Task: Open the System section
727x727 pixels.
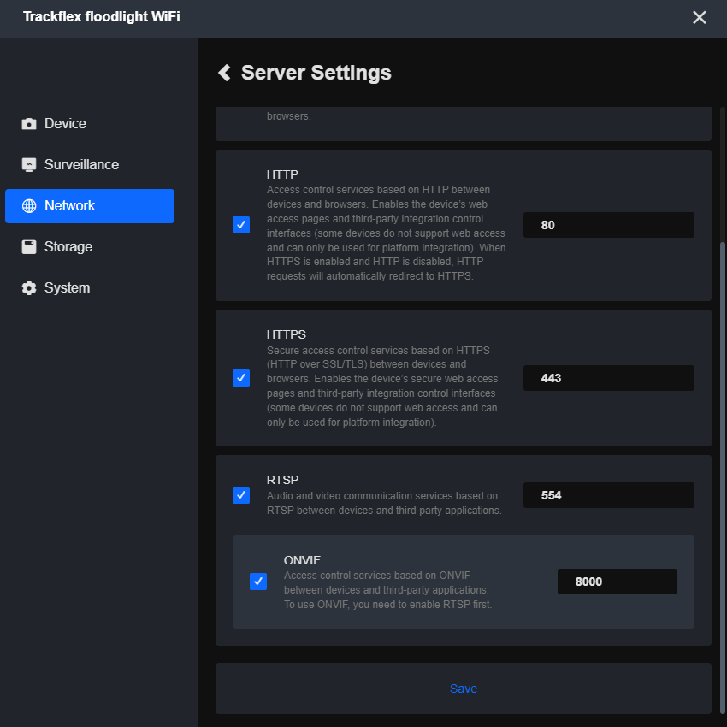Action: click(90, 288)
